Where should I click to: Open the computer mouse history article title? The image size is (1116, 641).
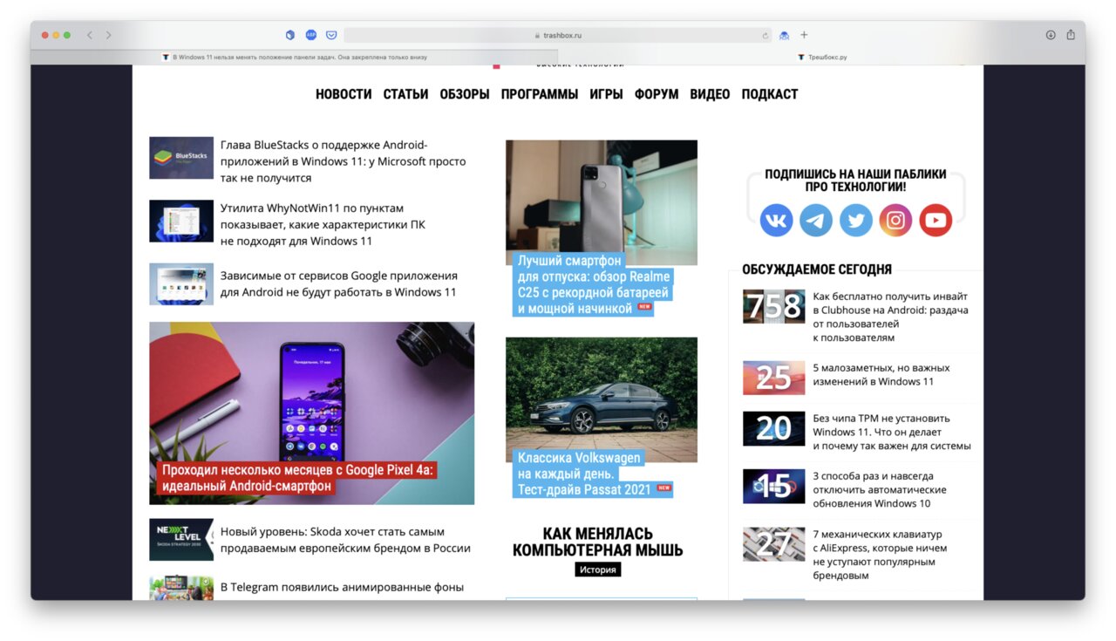click(598, 542)
